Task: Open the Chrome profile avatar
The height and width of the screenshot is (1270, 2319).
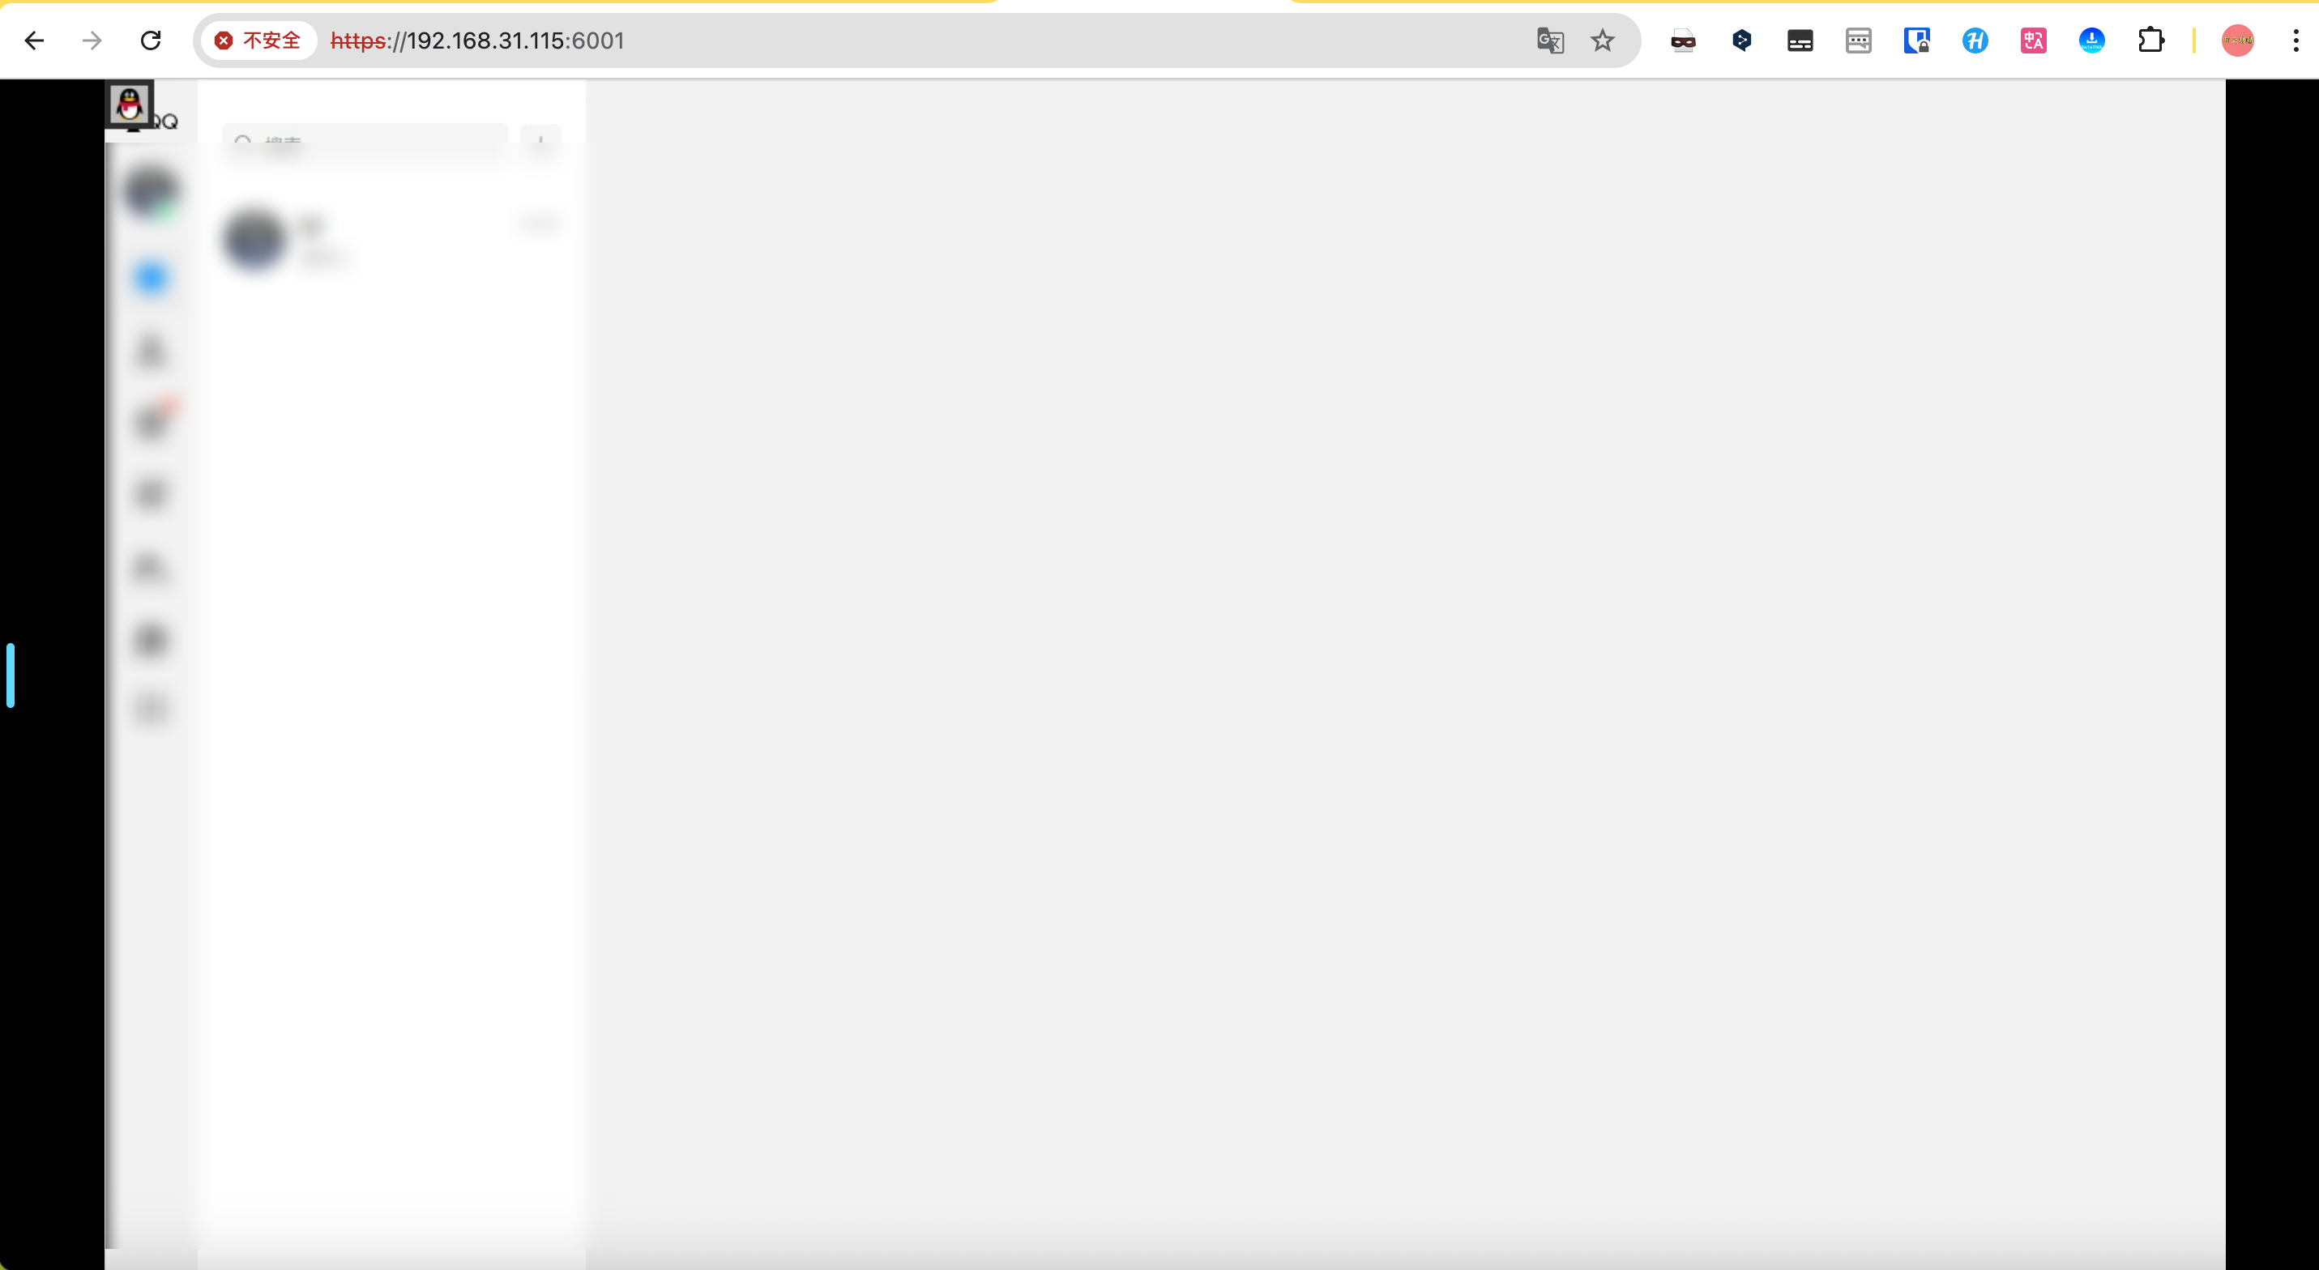Action: [x=2237, y=40]
